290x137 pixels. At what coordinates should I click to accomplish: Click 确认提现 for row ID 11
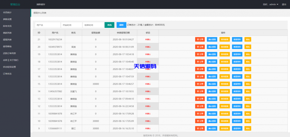[x=212, y=114]
